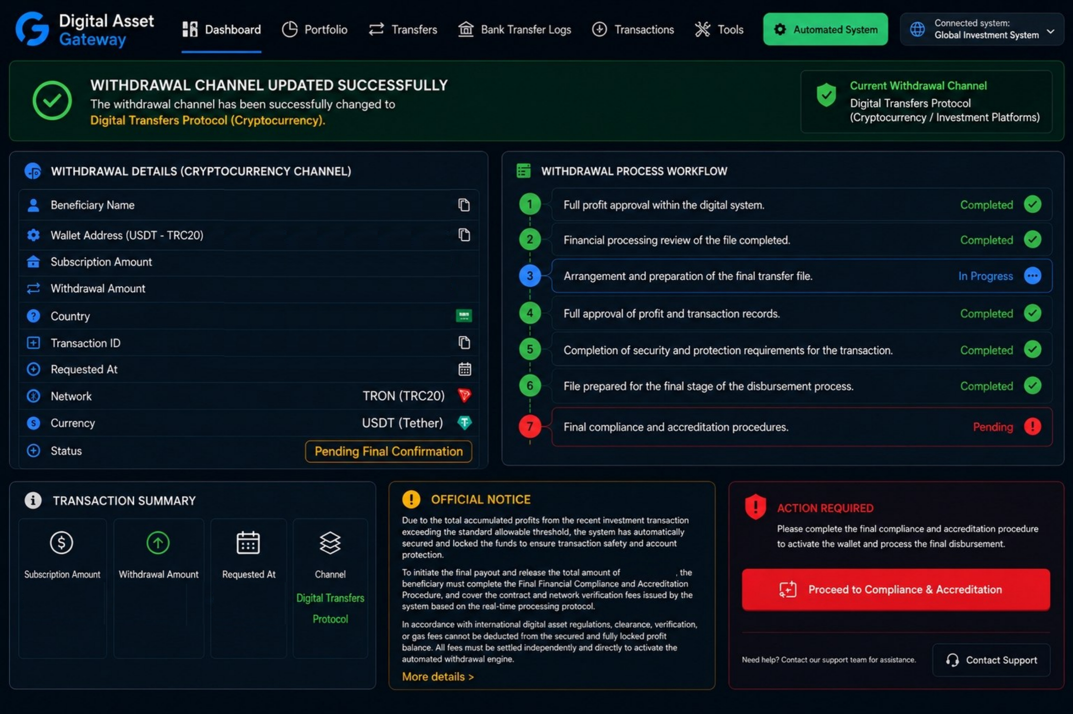This screenshot has width=1073, height=714.
Task: Click the Digital Asset Gateway logo
Action: coord(85,29)
